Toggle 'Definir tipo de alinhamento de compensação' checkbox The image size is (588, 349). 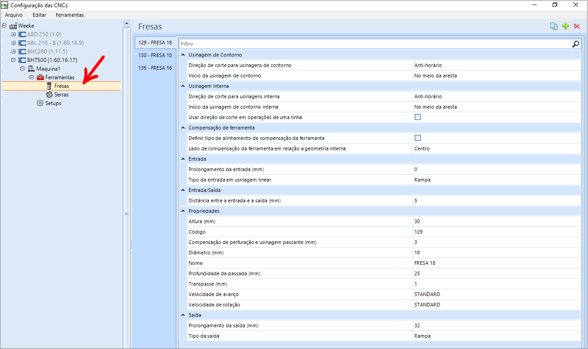click(418, 138)
